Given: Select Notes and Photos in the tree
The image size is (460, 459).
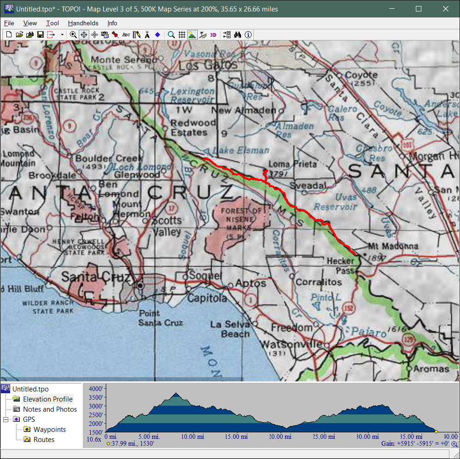Looking at the screenshot, I should pyautogui.click(x=50, y=409).
